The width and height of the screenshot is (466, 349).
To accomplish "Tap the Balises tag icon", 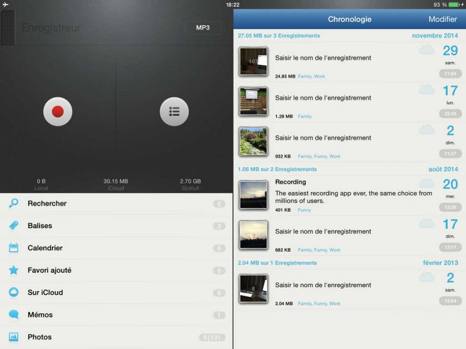I will click(x=14, y=226).
